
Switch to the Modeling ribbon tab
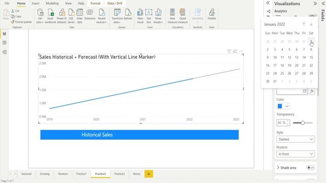point(52,4)
